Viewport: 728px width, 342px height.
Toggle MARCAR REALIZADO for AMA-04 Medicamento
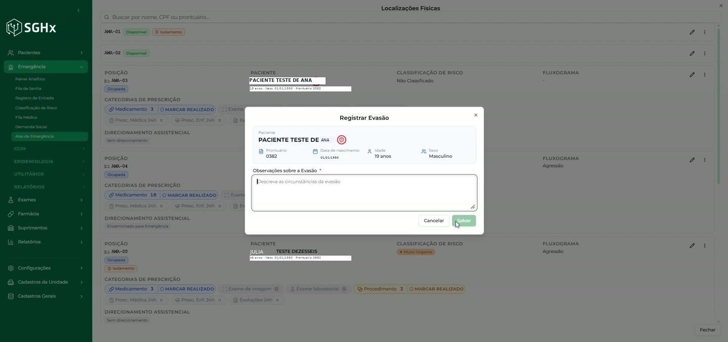tap(189, 195)
